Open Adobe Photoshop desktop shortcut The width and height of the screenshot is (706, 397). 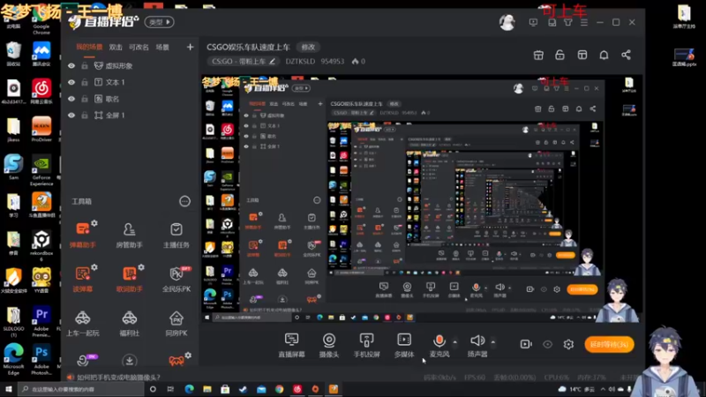[41, 360]
